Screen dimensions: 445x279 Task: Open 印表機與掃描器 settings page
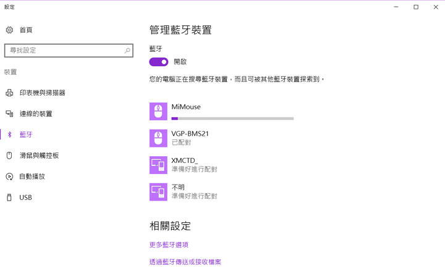(x=42, y=93)
